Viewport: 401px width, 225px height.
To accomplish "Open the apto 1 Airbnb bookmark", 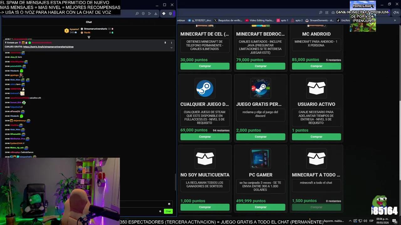I will click(282, 20).
